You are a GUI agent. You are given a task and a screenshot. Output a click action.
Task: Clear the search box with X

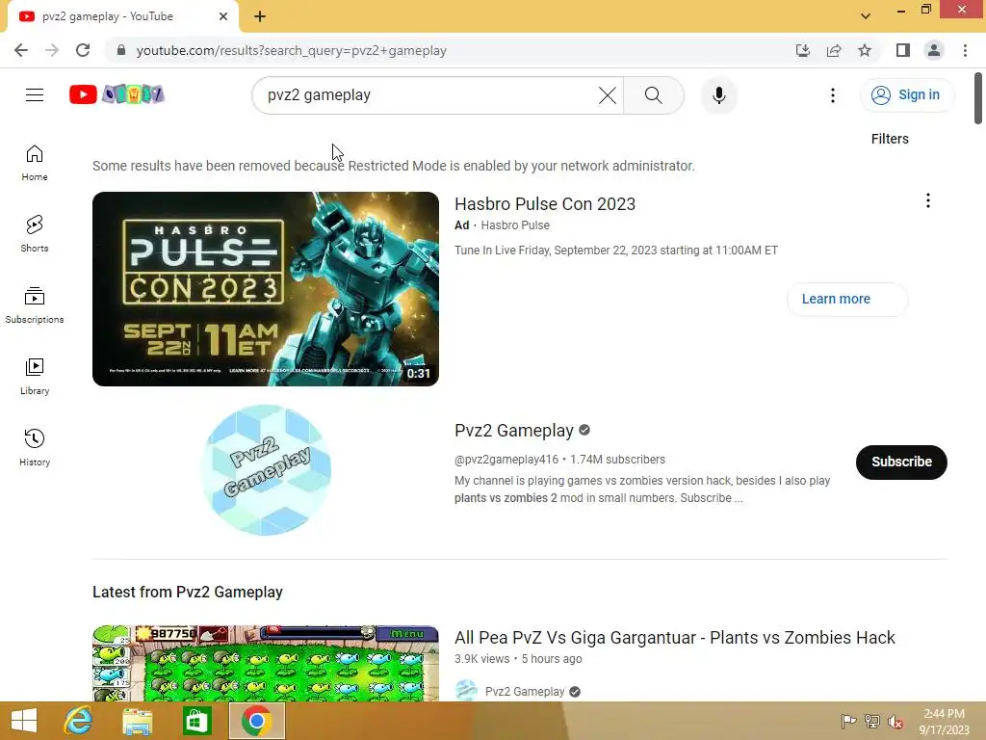[x=608, y=95]
